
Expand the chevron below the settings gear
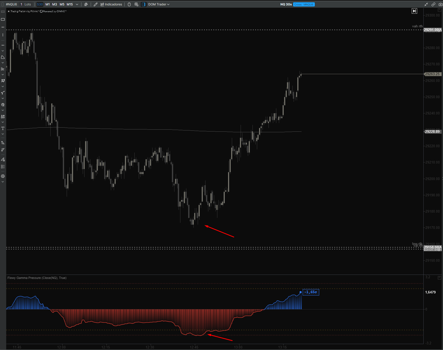pyautogui.click(x=3, y=182)
